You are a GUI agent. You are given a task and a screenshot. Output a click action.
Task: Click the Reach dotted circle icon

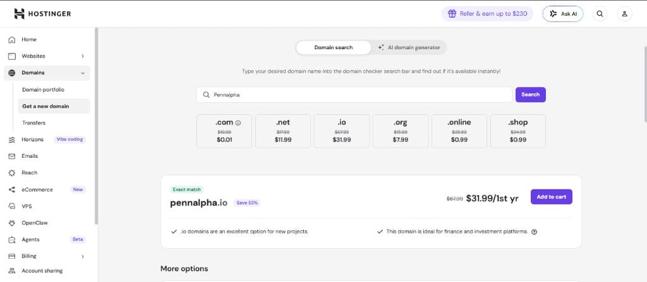click(x=12, y=173)
